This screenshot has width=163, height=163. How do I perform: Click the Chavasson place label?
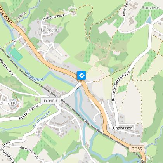[x=123, y=128]
